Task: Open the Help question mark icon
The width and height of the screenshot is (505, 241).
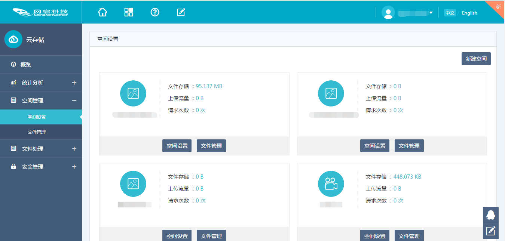Action: (155, 12)
